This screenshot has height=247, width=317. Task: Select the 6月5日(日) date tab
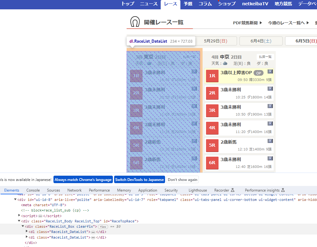(x=301, y=41)
